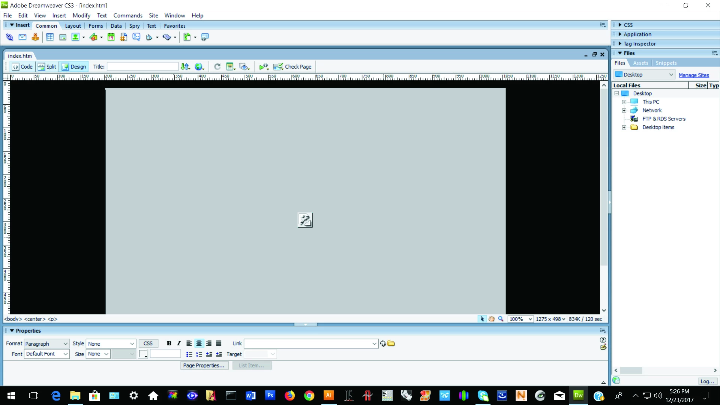The width and height of the screenshot is (720, 405).
Task: Insert a table using the toolbar icon
Action: tap(50, 37)
